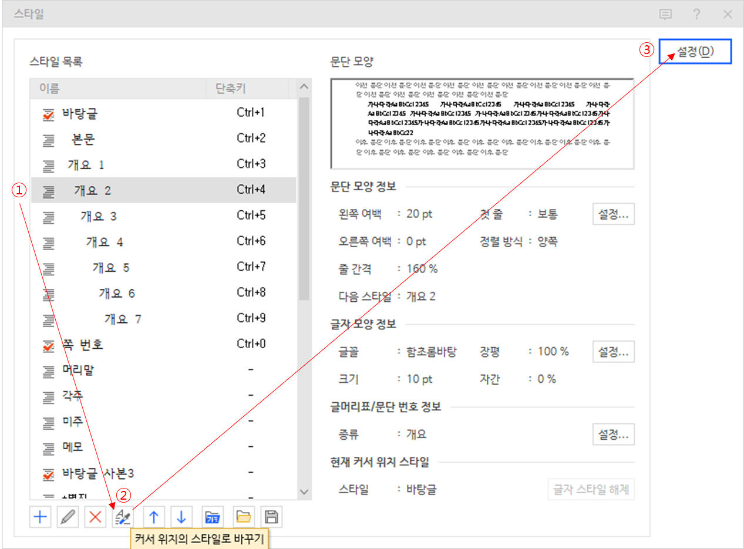Open the style template icon with Korean characters
Screen dimensions: 744x549
tap(212, 517)
